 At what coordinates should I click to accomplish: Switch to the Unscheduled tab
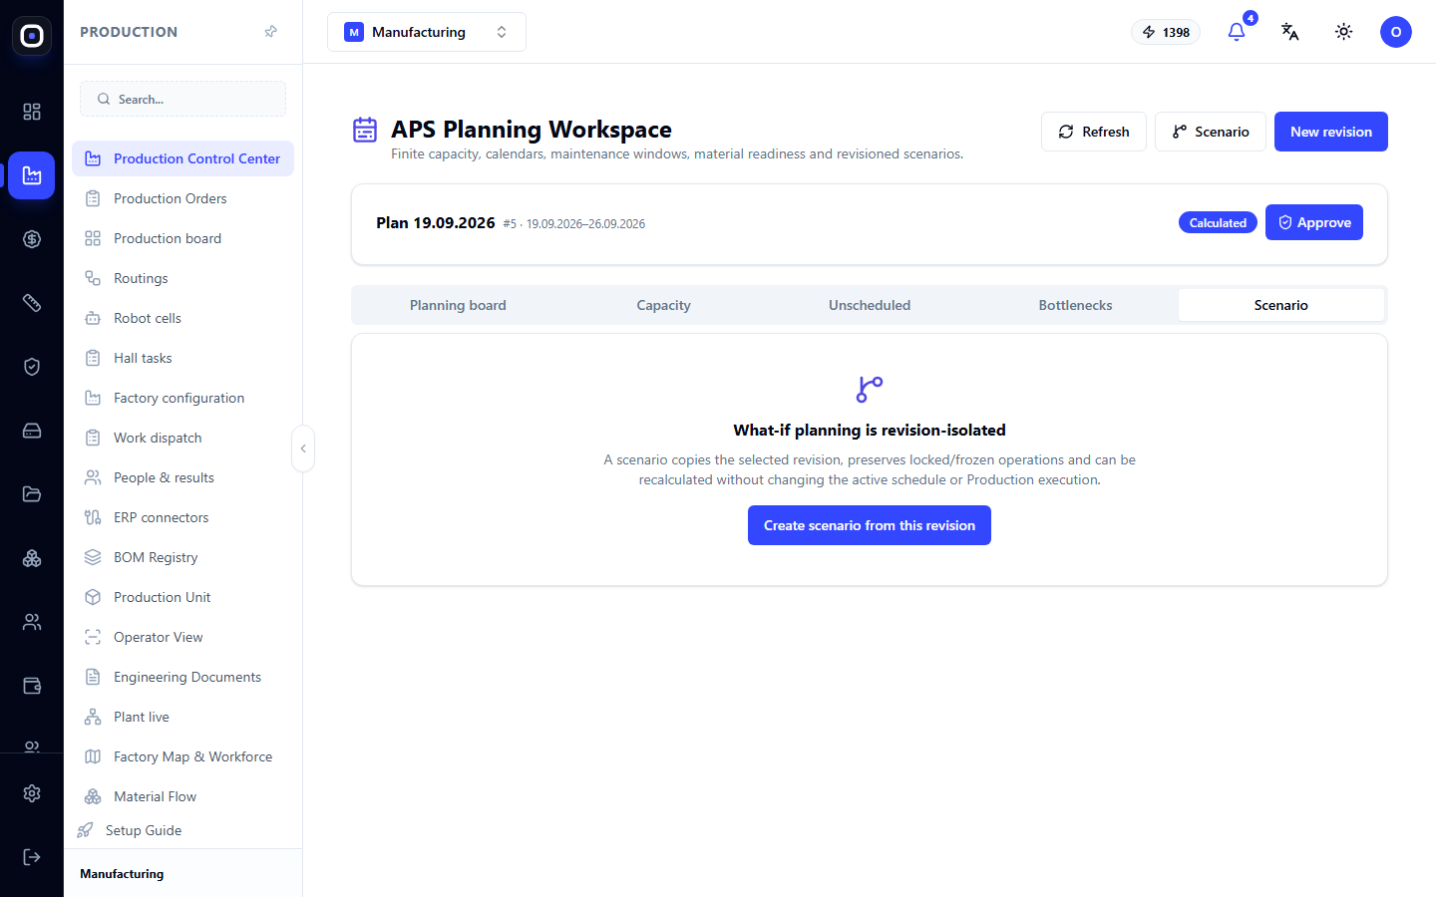click(x=870, y=305)
